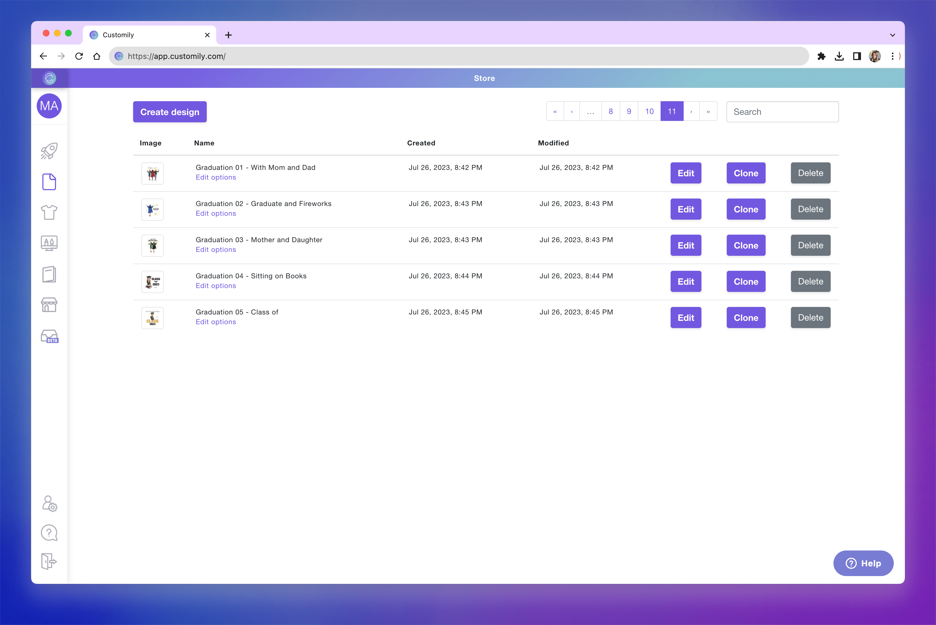This screenshot has width=936, height=625.
Task: Click the Create design button
Action: (x=170, y=112)
